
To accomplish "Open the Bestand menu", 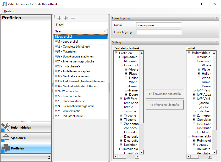I will (x=10, y=11).
